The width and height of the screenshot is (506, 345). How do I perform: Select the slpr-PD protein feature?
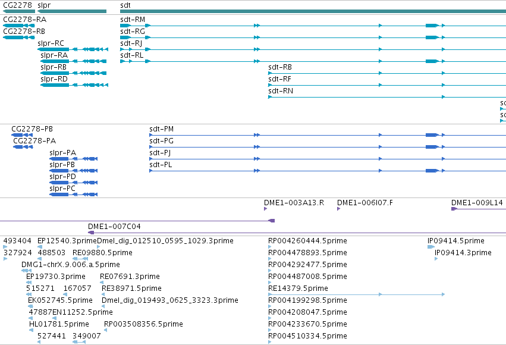click(73, 183)
